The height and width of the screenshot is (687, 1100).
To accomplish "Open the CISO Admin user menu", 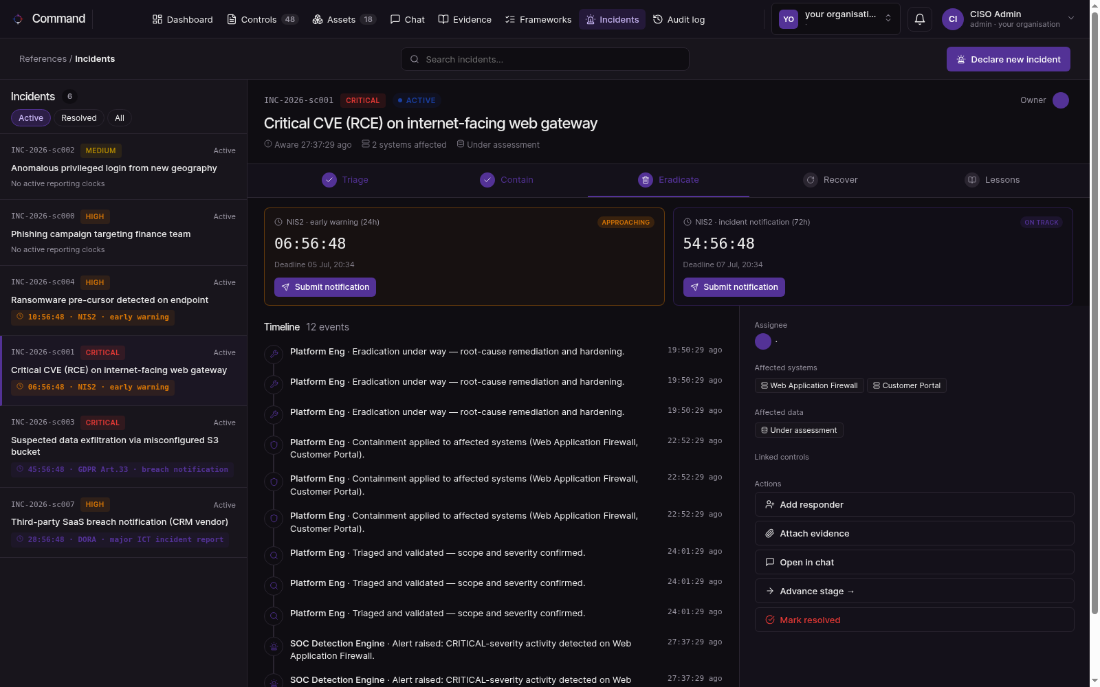I will coord(1008,19).
